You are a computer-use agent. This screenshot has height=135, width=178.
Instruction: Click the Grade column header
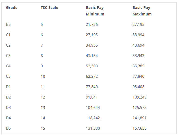pyautogui.click(x=12, y=8)
